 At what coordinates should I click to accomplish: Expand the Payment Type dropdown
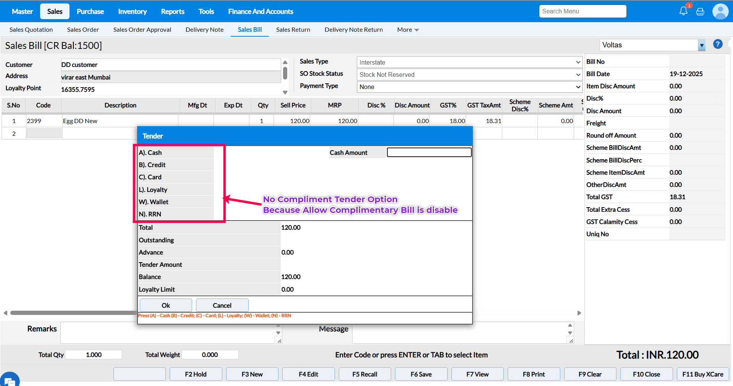pyautogui.click(x=469, y=87)
